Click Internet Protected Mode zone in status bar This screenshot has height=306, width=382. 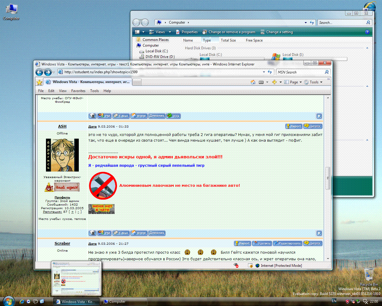[278, 265]
